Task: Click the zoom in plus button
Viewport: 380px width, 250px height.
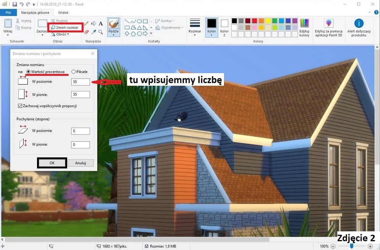Action: click(x=370, y=246)
